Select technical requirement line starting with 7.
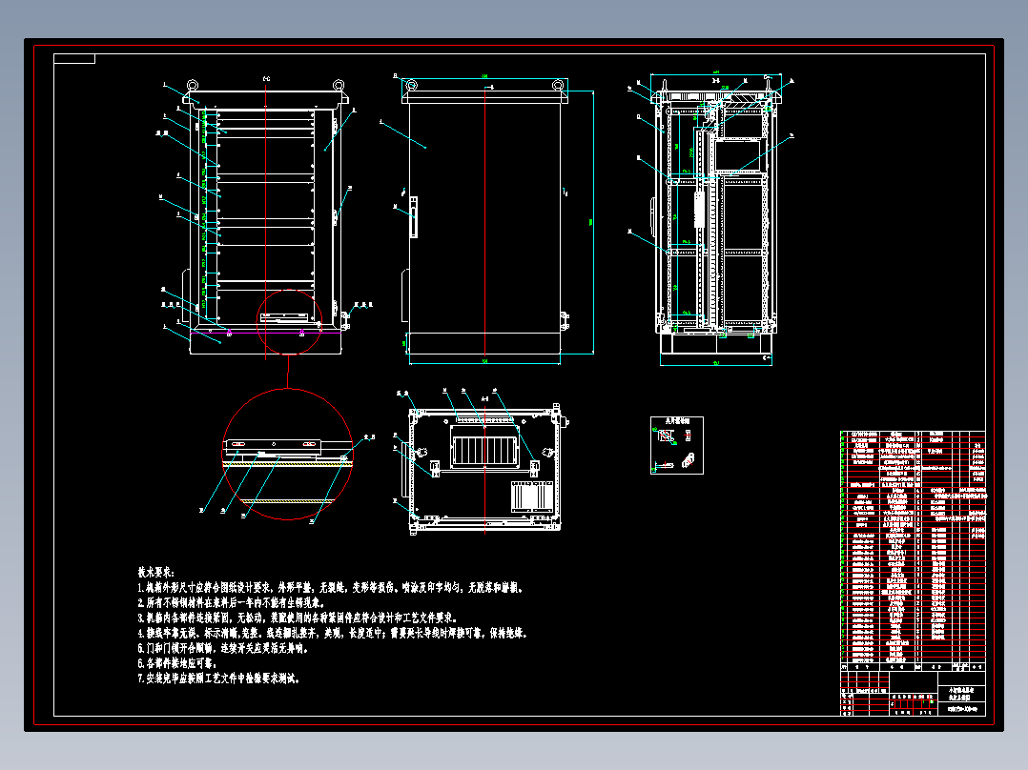This screenshot has width=1028, height=770. 219,679
